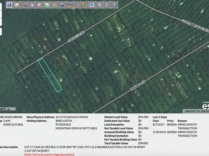The image size is (209, 156).
Task: Click the sale price $69000
Action: [172, 132]
